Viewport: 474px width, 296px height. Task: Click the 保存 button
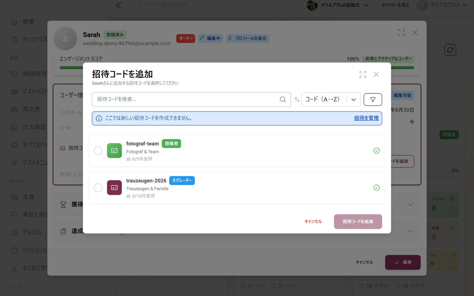403,262
